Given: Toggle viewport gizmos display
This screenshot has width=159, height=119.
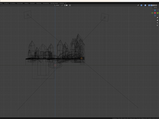Looking at the screenshot, I should [x=141, y=5].
